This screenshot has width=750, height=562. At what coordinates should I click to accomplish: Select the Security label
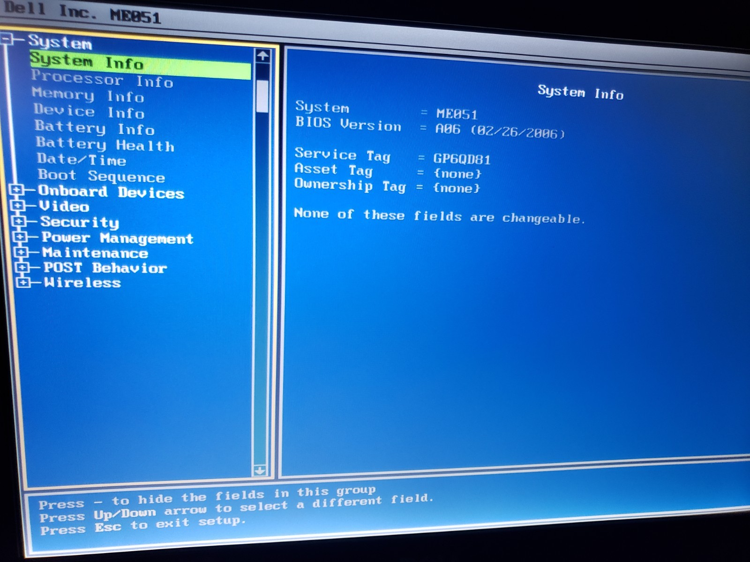point(80,222)
